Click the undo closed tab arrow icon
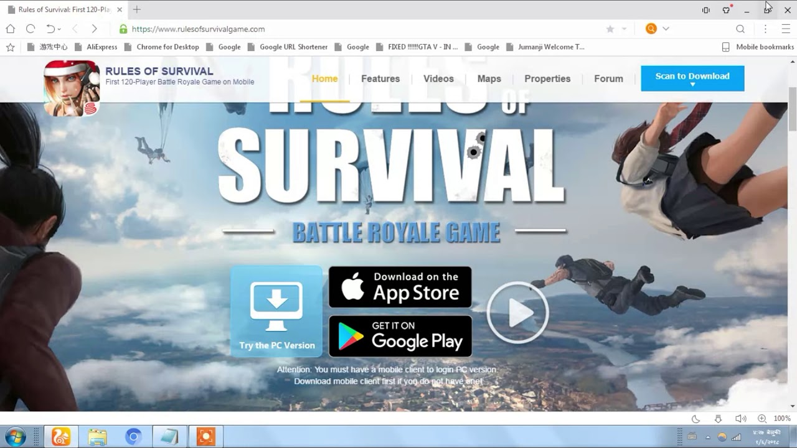The image size is (797, 448). coord(50,29)
